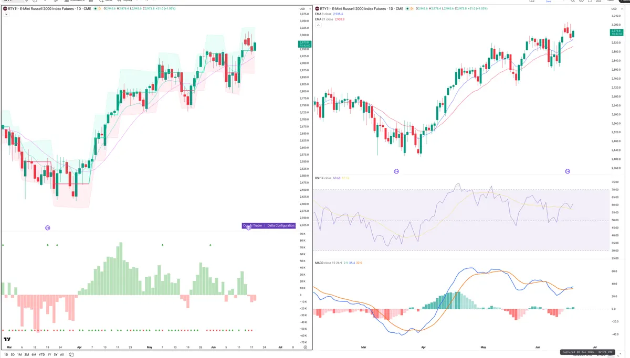This screenshot has height=358, width=630.
Task: Select the 6M time range button
Action: pos(34,355)
